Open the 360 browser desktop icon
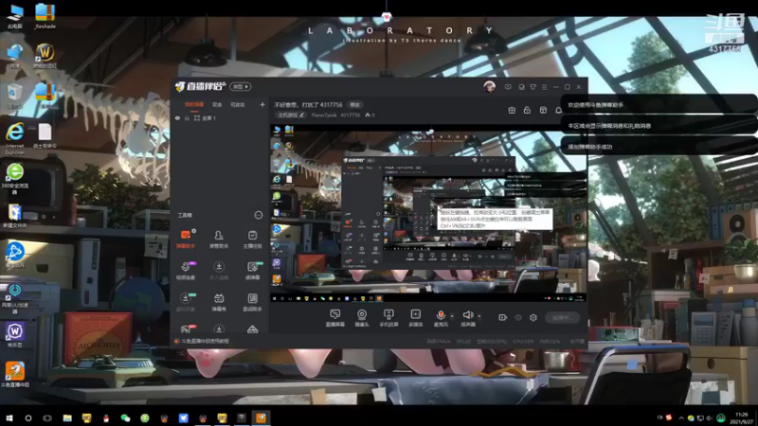The image size is (758, 426). [15, 178]
